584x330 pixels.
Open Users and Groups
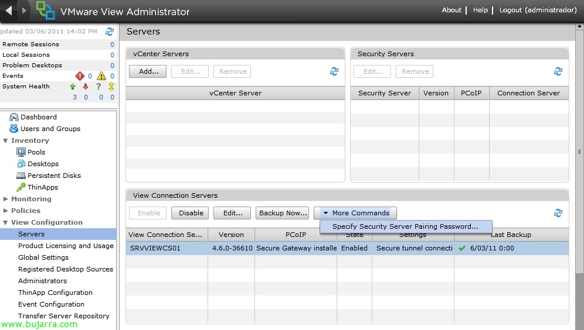(x=50, y=129)
